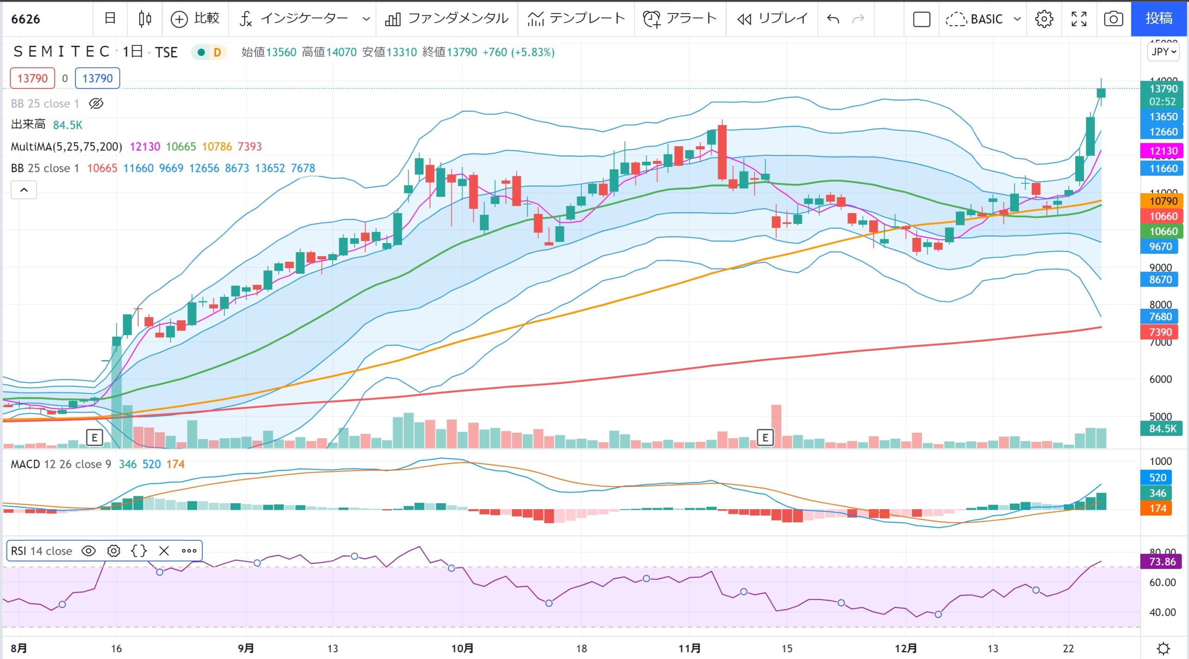Open the テンプレート indicator templates menu
This screenshot has width=1189, height=659.
(576, 19)
